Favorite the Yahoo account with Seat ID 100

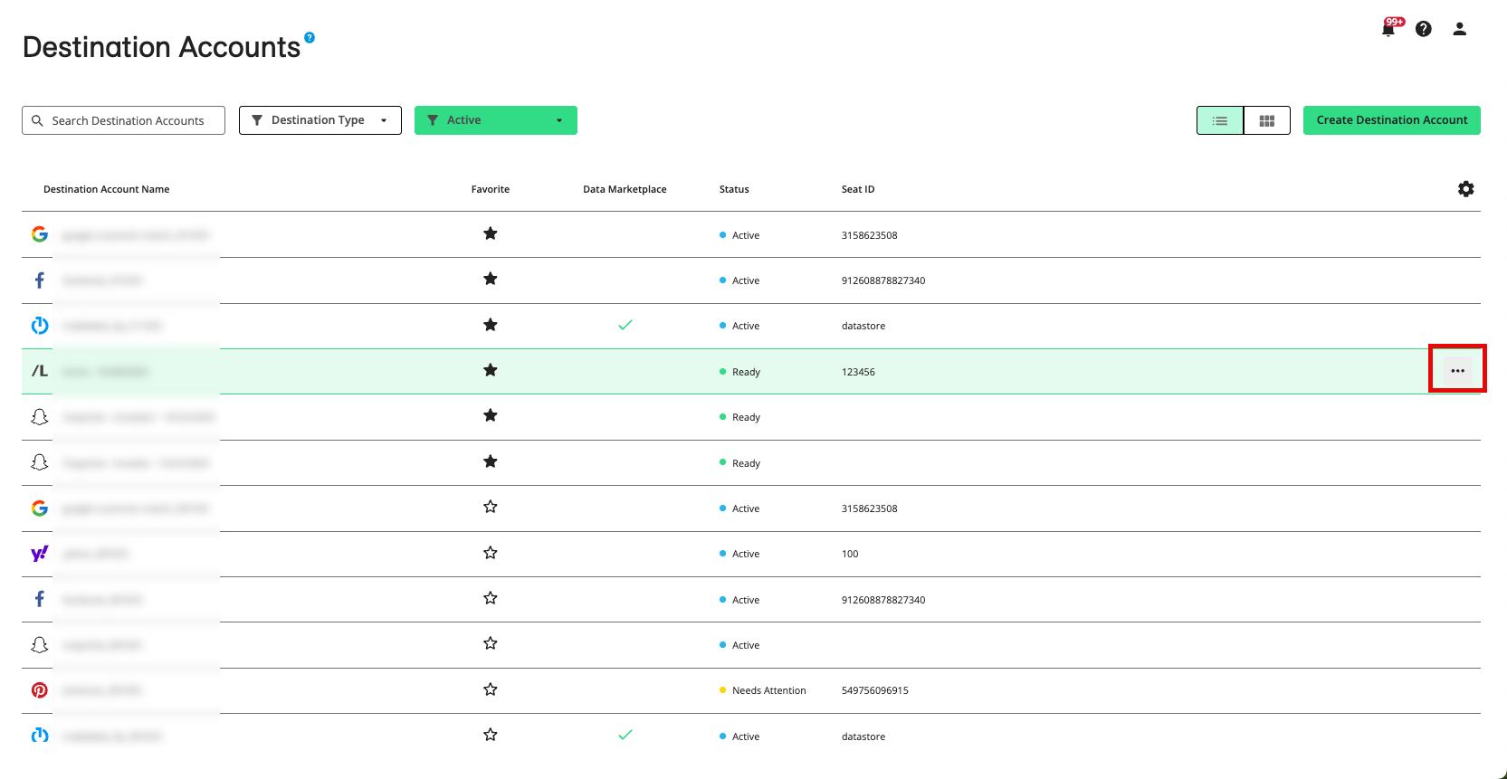pos(491,553)
